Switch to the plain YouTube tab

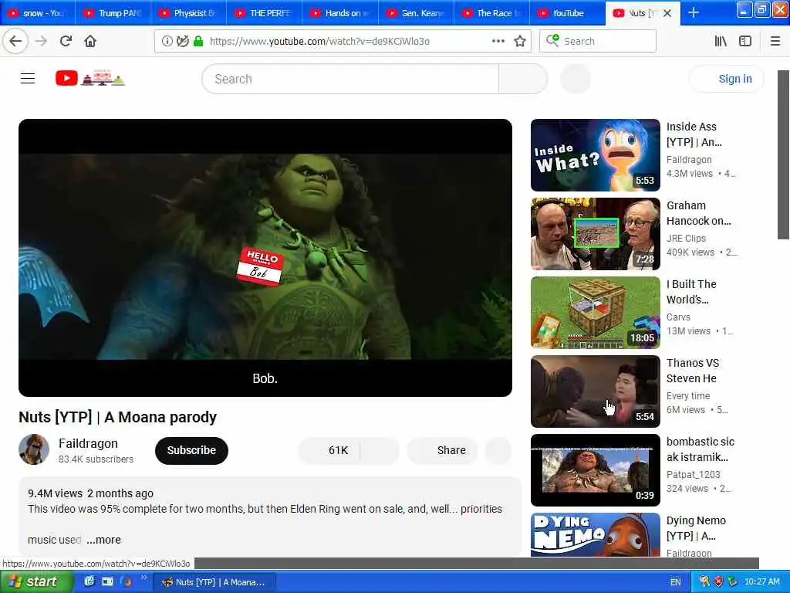click(567, 13)
